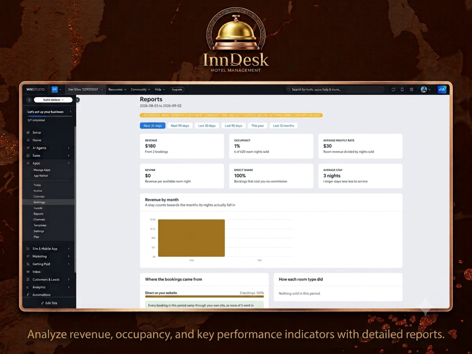Screen dimensions: 472x354
Task: Click the pencil icon beside Edit Site
Action: pos(42,303)
